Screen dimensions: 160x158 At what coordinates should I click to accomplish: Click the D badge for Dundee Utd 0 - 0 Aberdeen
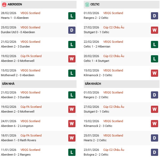point(72,30)
